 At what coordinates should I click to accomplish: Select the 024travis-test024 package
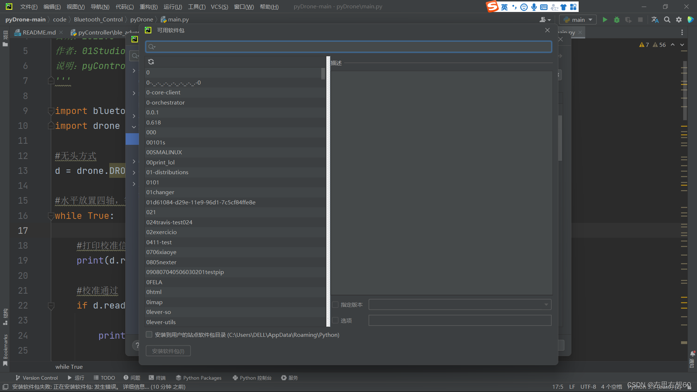(x=235, y=222)
